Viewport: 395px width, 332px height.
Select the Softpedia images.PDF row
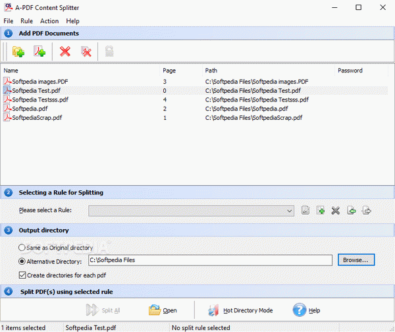196,82
